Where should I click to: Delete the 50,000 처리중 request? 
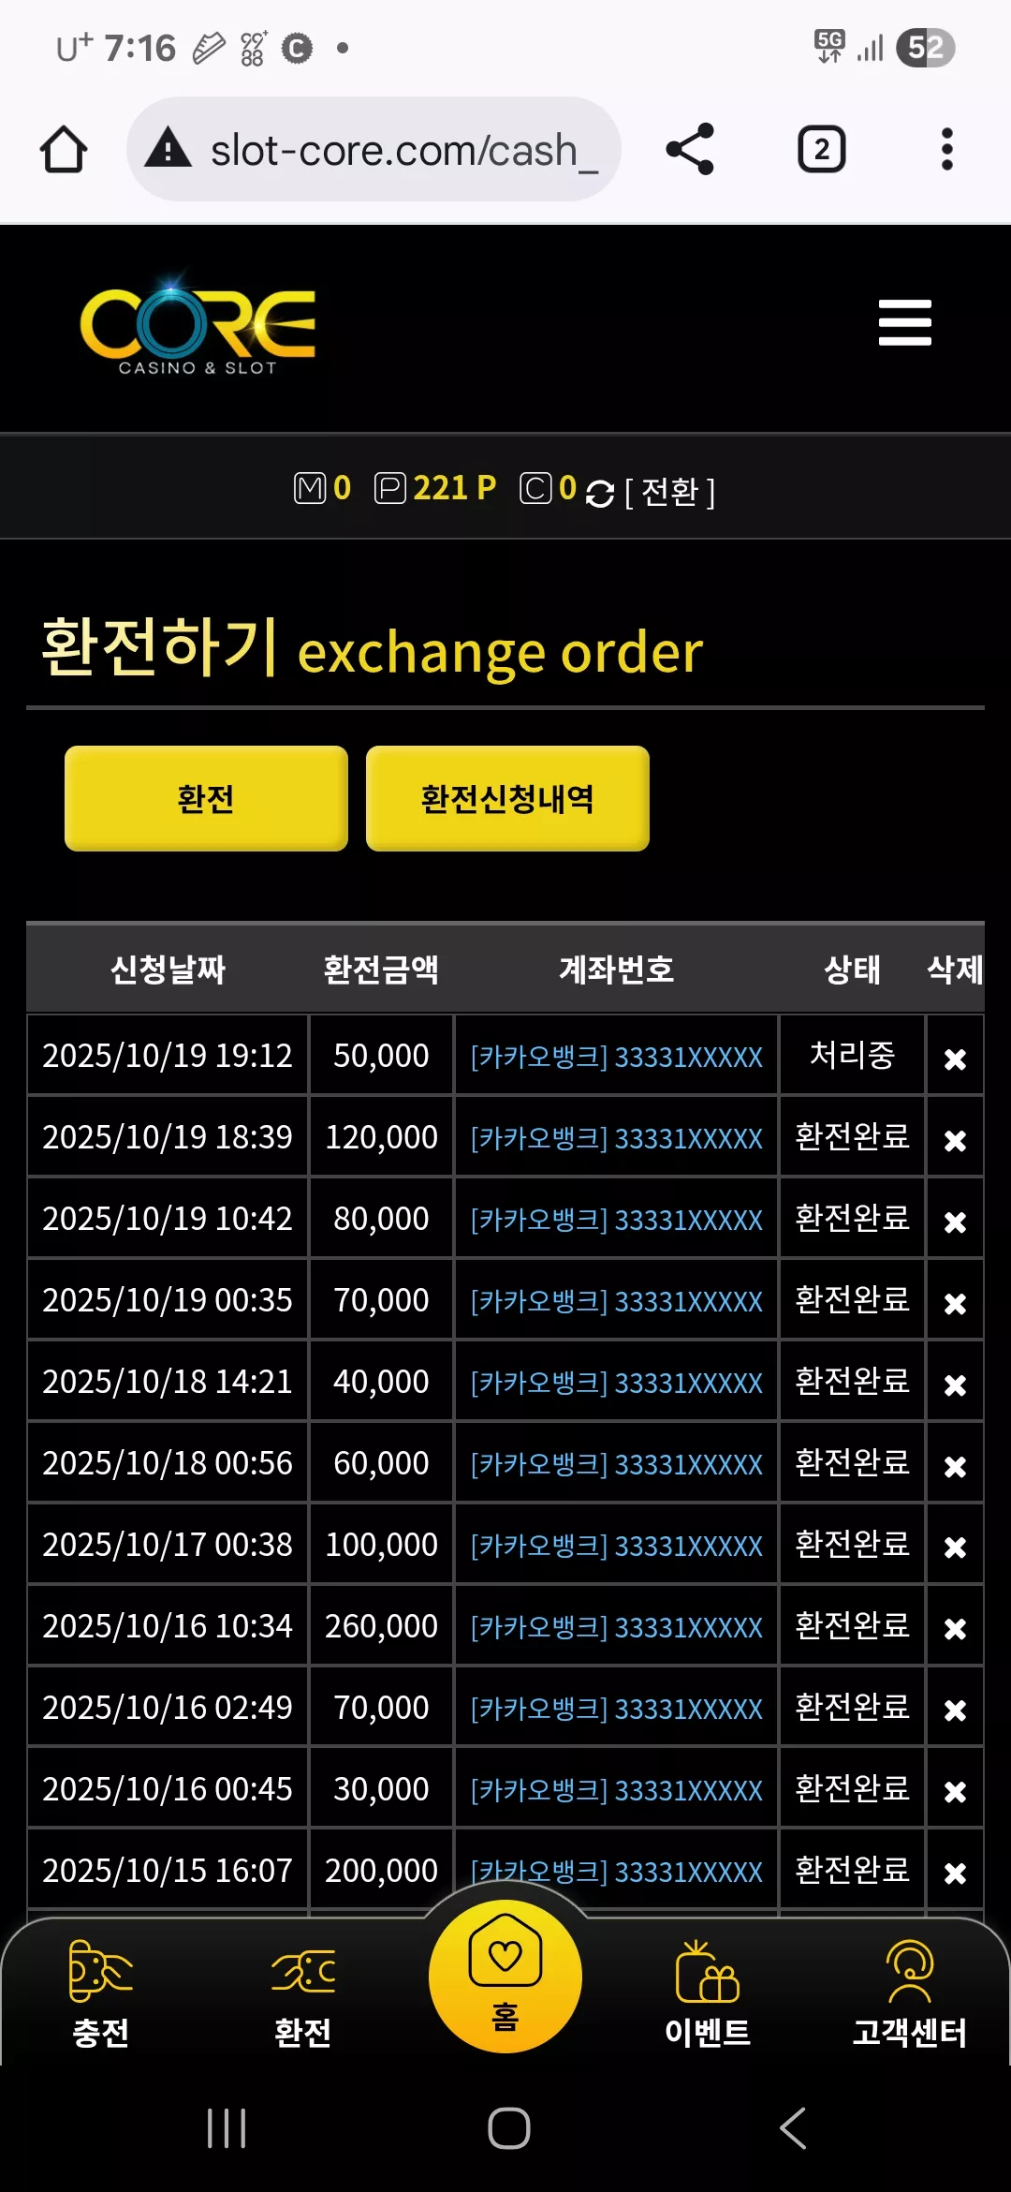coord(955,1059)
